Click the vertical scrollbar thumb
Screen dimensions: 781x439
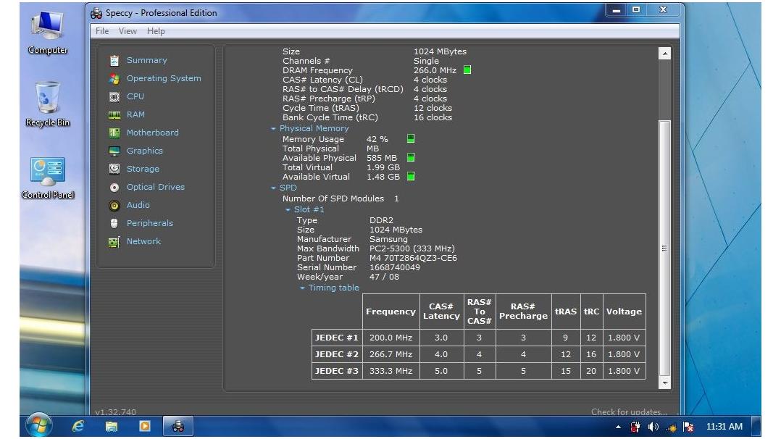(664, 248)
